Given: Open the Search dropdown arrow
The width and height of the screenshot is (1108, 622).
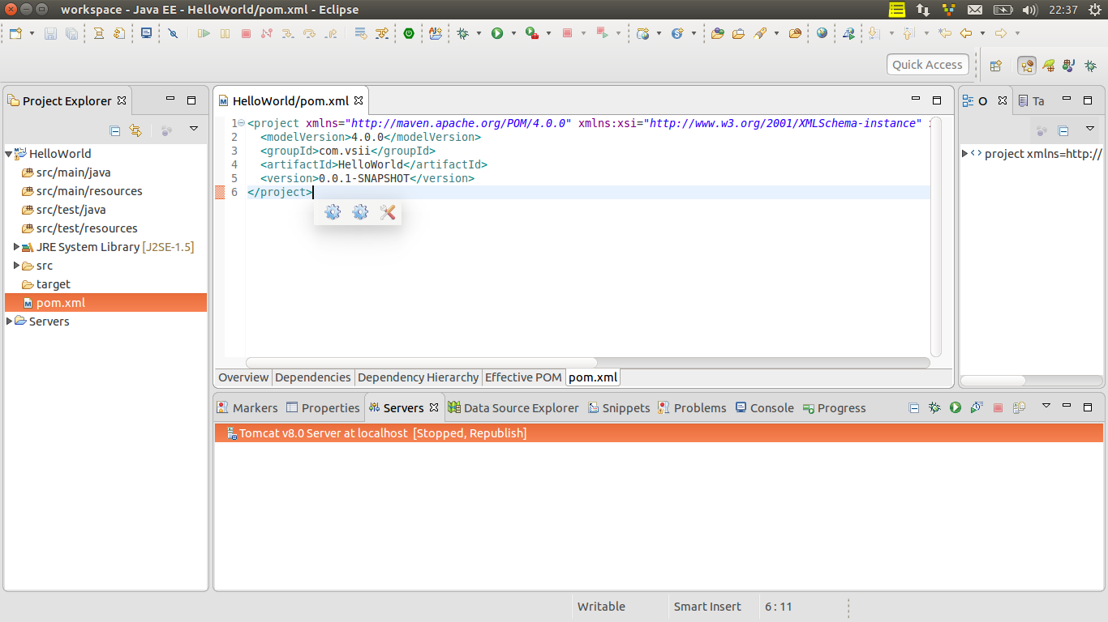Looking at the screenshot, I should (776, 33).
